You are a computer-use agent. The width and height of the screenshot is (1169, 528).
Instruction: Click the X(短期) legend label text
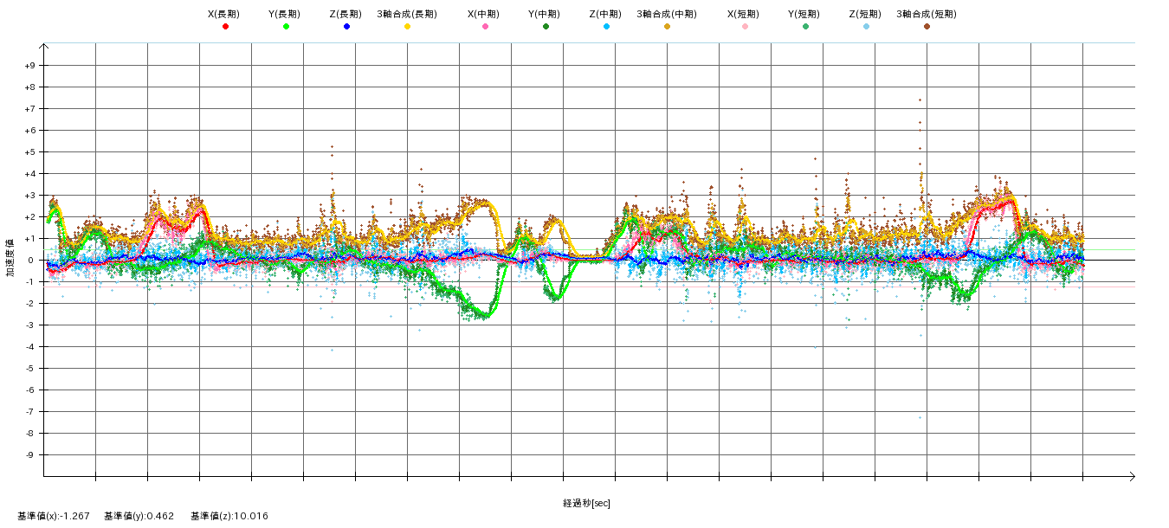click(743, 14)
